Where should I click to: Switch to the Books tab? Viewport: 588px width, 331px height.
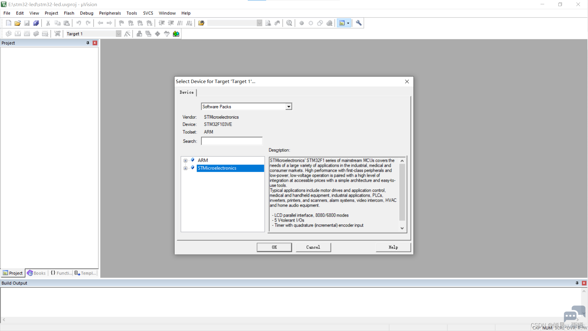point(36,273)
